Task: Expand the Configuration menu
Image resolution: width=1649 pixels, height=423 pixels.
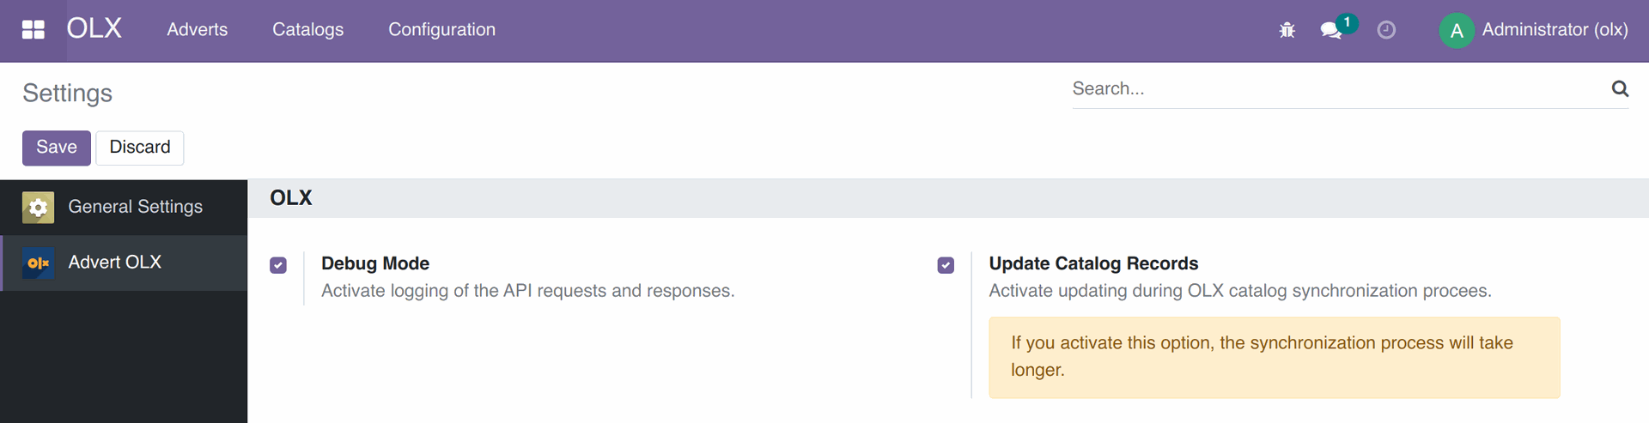Action: [x=441, y=30]
